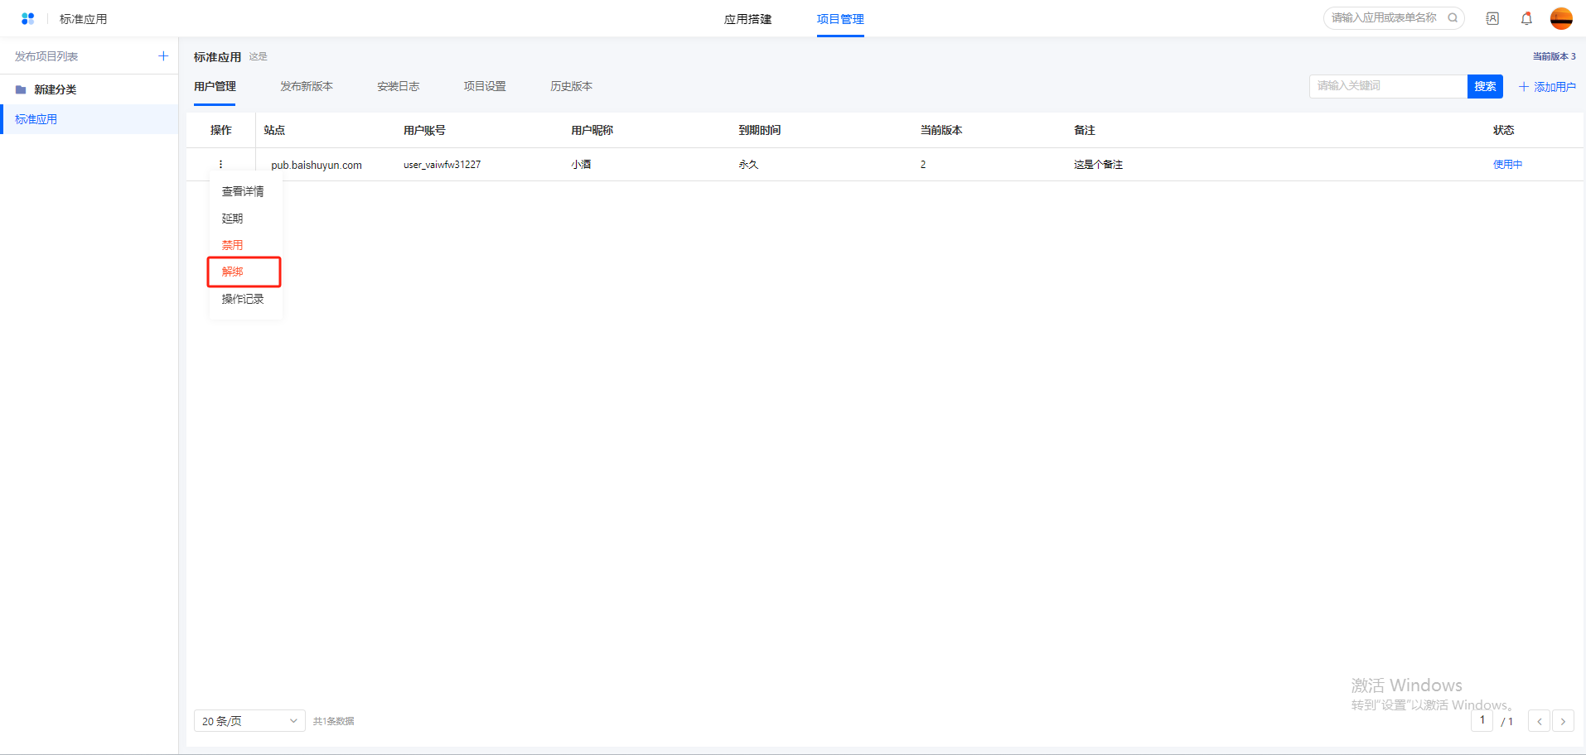This screenshot has height=755, width=1586.
Task: Open the 历史版本 tab
Action: (x=571, y=86)
